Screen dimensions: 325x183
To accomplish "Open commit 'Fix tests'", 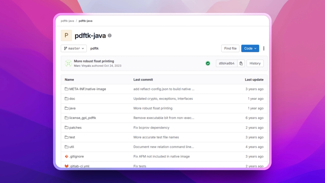I will pyautogui.click(x=140, y=166).
